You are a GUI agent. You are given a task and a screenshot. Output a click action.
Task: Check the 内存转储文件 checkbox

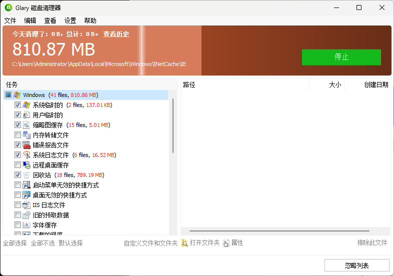click(x=17, y=135)
